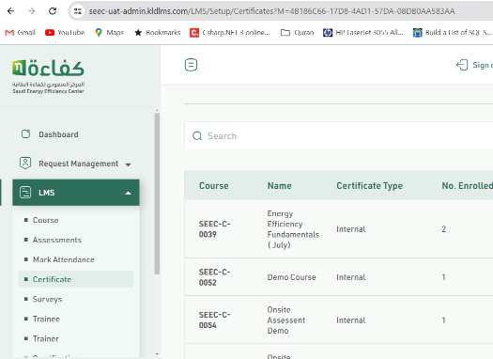Sort by the Name column header
Image resolution: width=493 pixels, height=359 pixels.
[x=279, y=186]
